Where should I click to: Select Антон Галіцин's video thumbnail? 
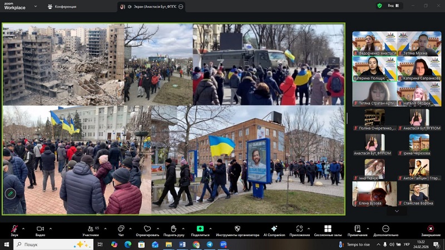(x=419, y=169)
